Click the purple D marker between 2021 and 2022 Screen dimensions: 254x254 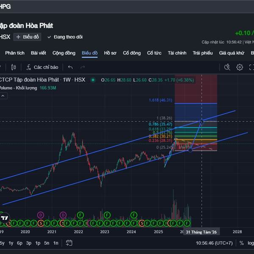pyautogui.click(x=63, y=215)
